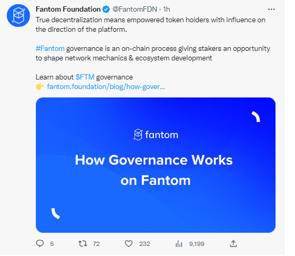
Task: Click the 5 replies count
Action: [52, 244]
